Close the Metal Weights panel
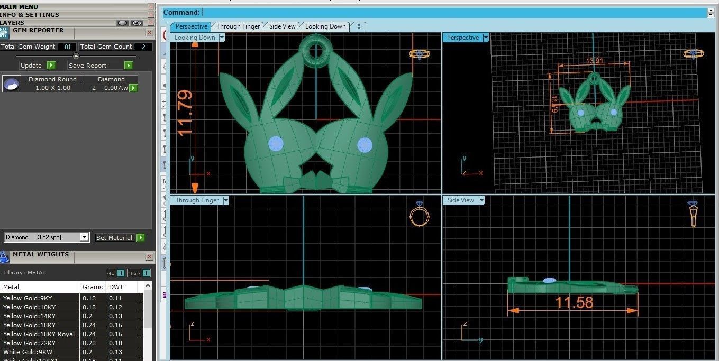 point(149,257)
